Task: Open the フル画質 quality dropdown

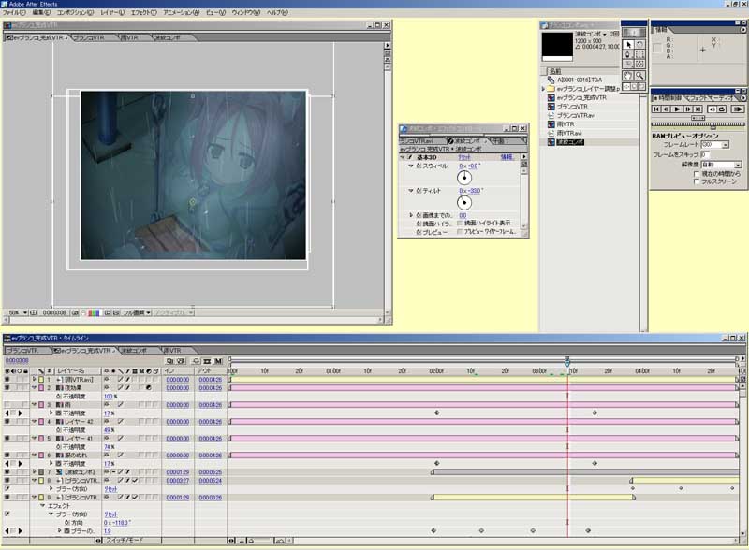Action: click(149, 313)
